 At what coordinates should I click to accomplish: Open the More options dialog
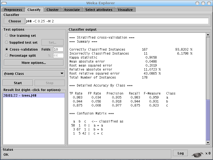34,63
